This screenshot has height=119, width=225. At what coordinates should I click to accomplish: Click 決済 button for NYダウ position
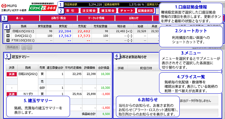(12, 94)
